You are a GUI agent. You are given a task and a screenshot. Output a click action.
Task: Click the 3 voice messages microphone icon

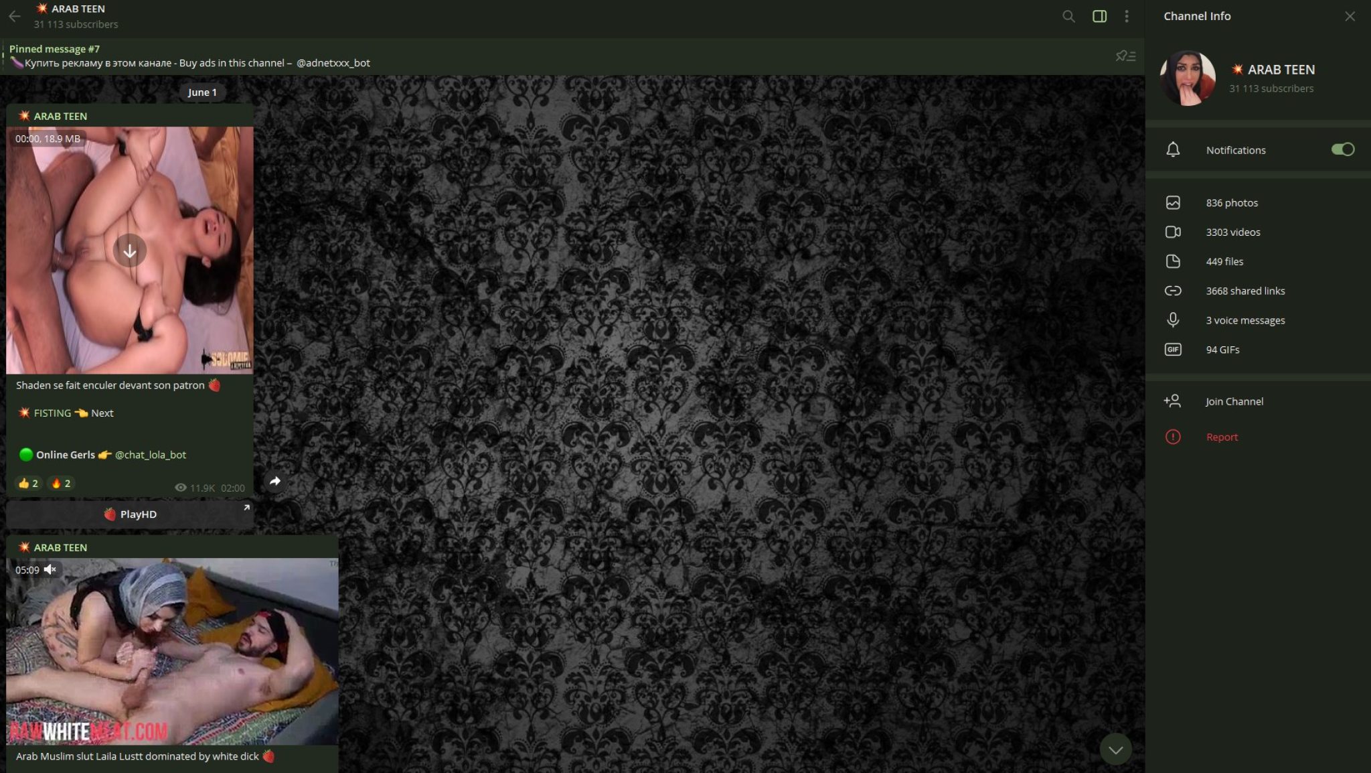(1173, 320)
